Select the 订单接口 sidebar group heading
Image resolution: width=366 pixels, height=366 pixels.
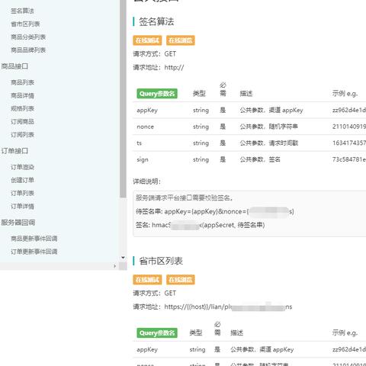point(14,151)
